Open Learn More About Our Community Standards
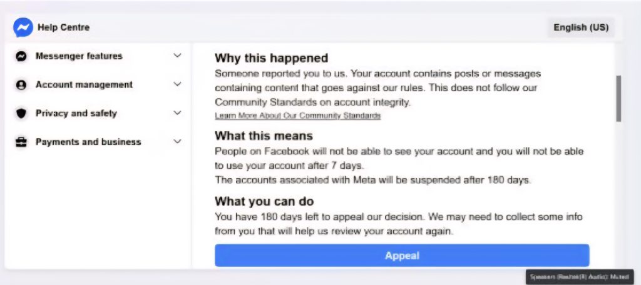This screenshot has height=285, width=641. click(x=297, y=116)
